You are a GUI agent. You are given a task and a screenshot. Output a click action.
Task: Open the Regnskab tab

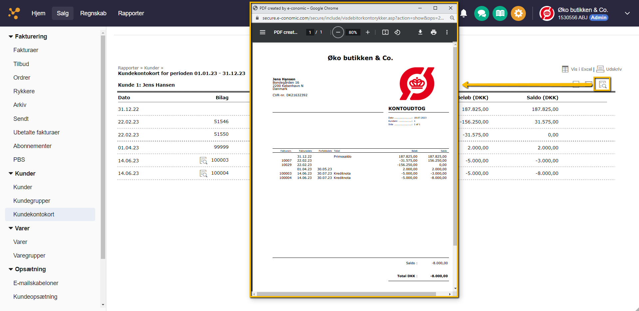(x=93, y=13)
